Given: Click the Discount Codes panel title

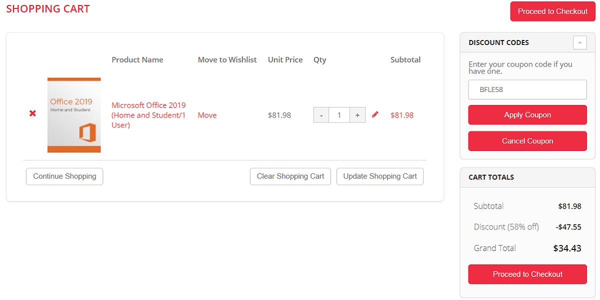Looking at the screenshot, I should click(498, 42).
